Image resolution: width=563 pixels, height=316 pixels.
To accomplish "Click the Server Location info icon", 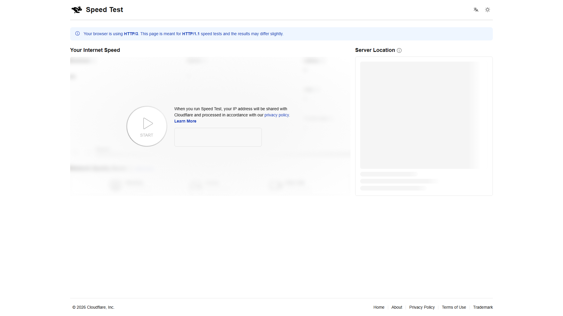I will (x=399, y=50).
